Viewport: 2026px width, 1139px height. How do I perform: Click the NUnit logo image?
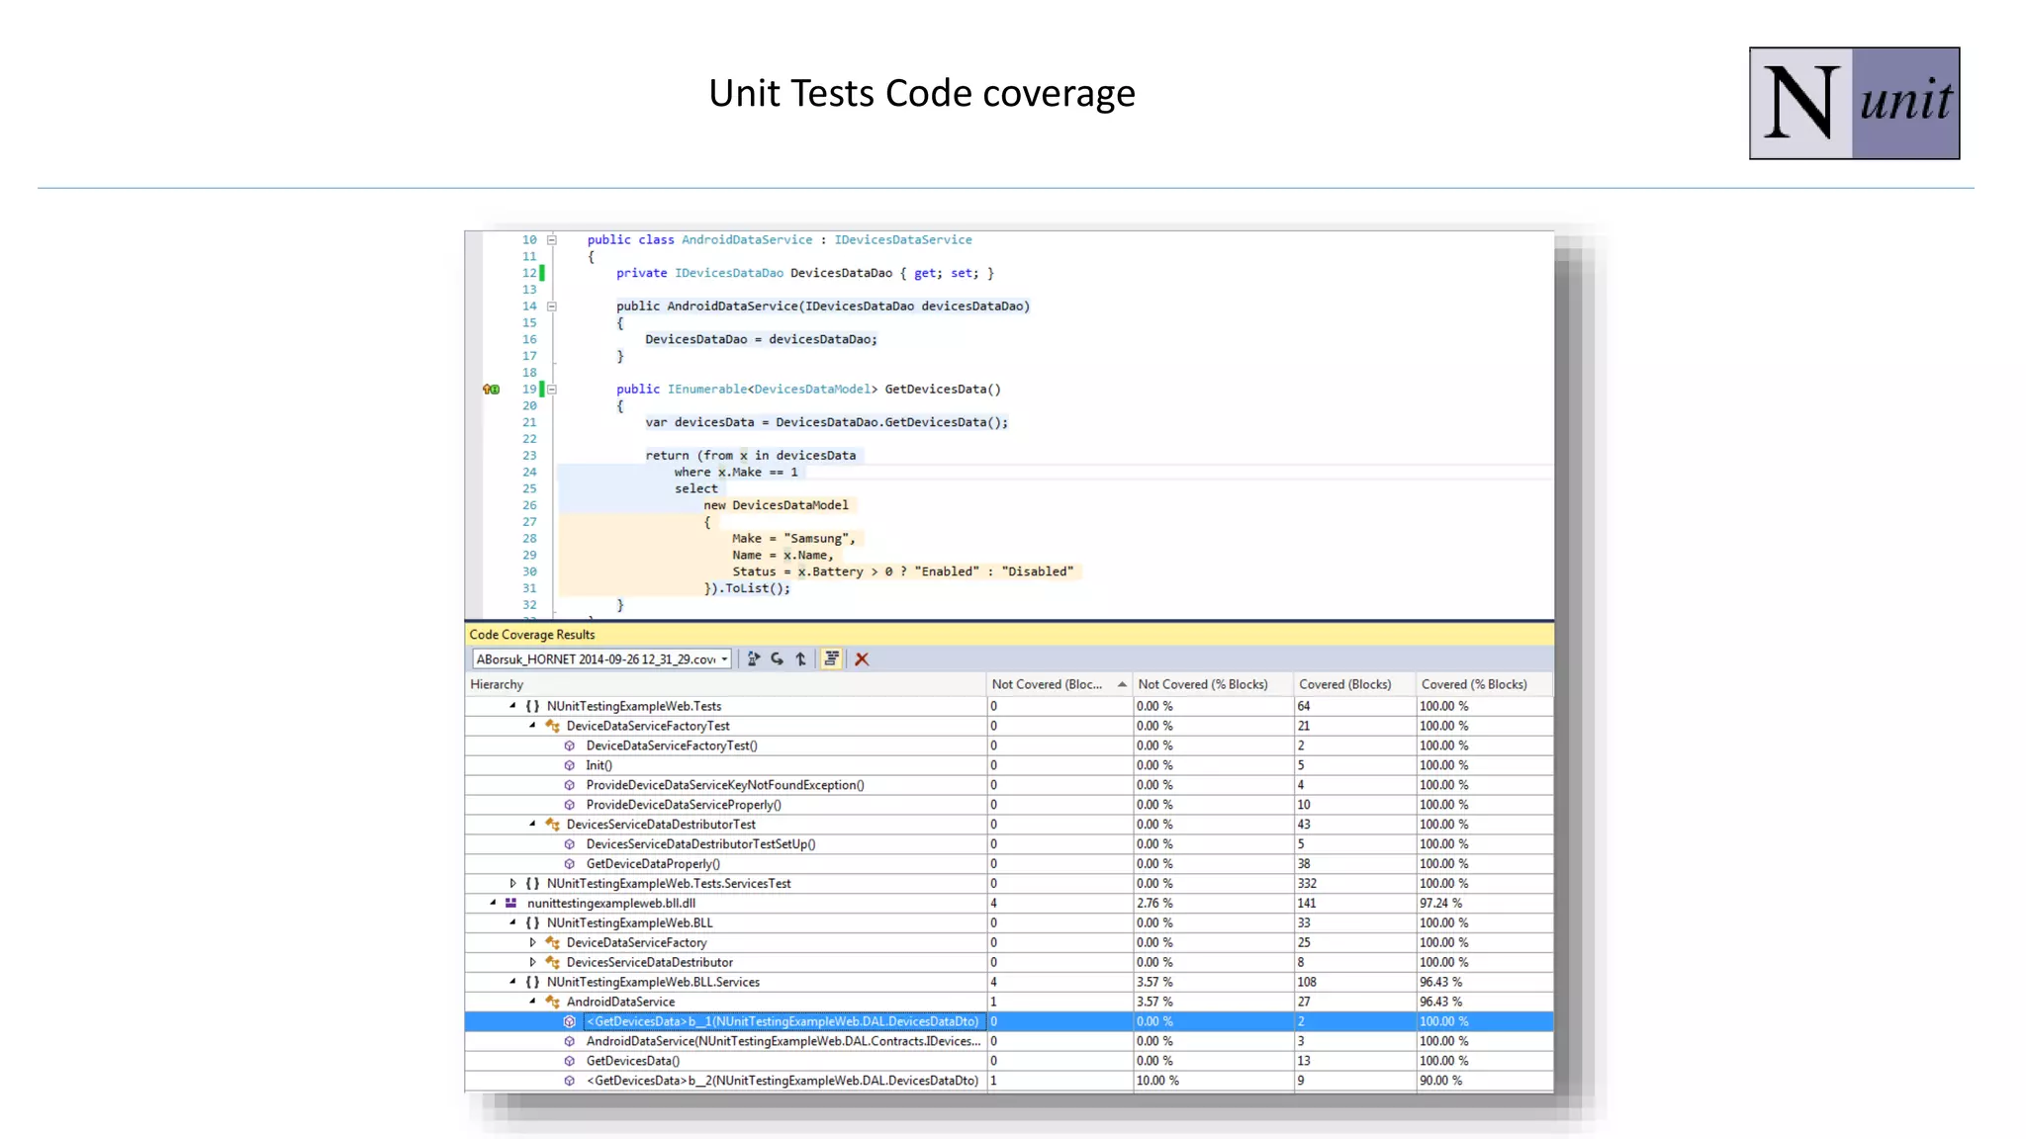coord(1854,103)
